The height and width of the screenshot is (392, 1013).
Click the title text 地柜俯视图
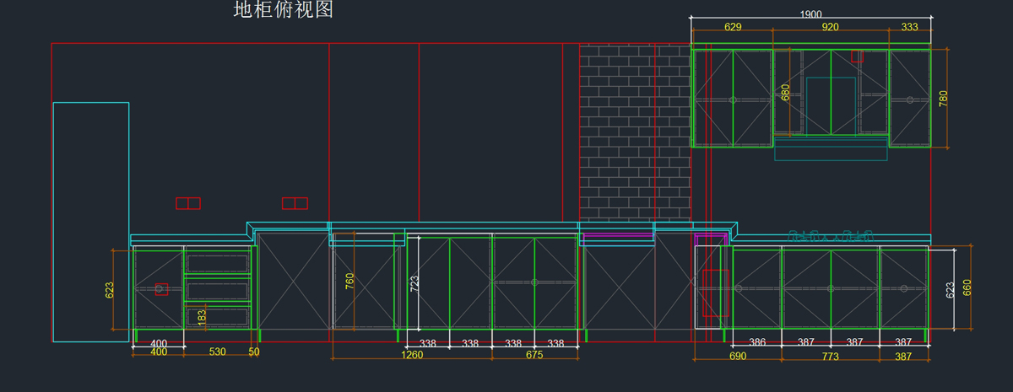click(284, 10)
